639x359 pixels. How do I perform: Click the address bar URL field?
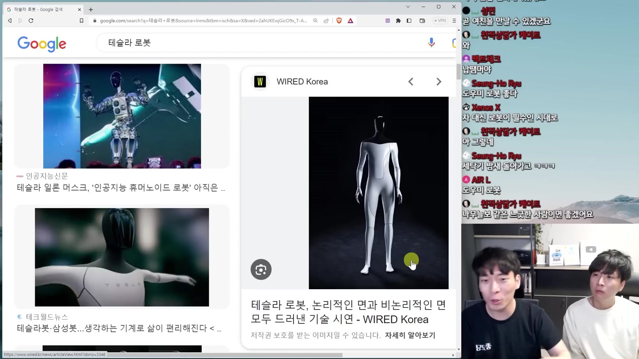click(x=203, y=21)
